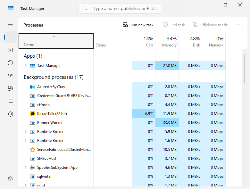Open the more options ellipsis menu
This screenshot has height=189, width=250.
pos(239,25)
